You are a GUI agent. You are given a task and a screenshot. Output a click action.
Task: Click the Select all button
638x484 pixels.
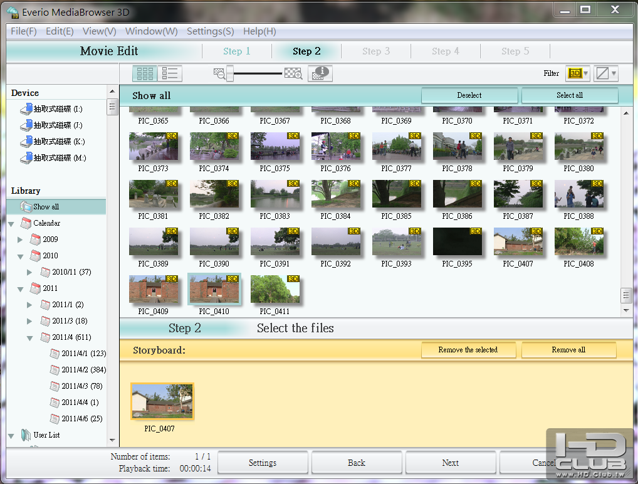coord(569,95)
